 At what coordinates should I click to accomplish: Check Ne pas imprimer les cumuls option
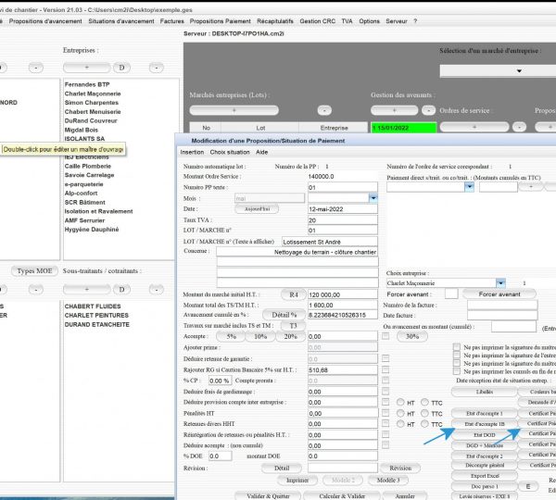pos(457,371)
